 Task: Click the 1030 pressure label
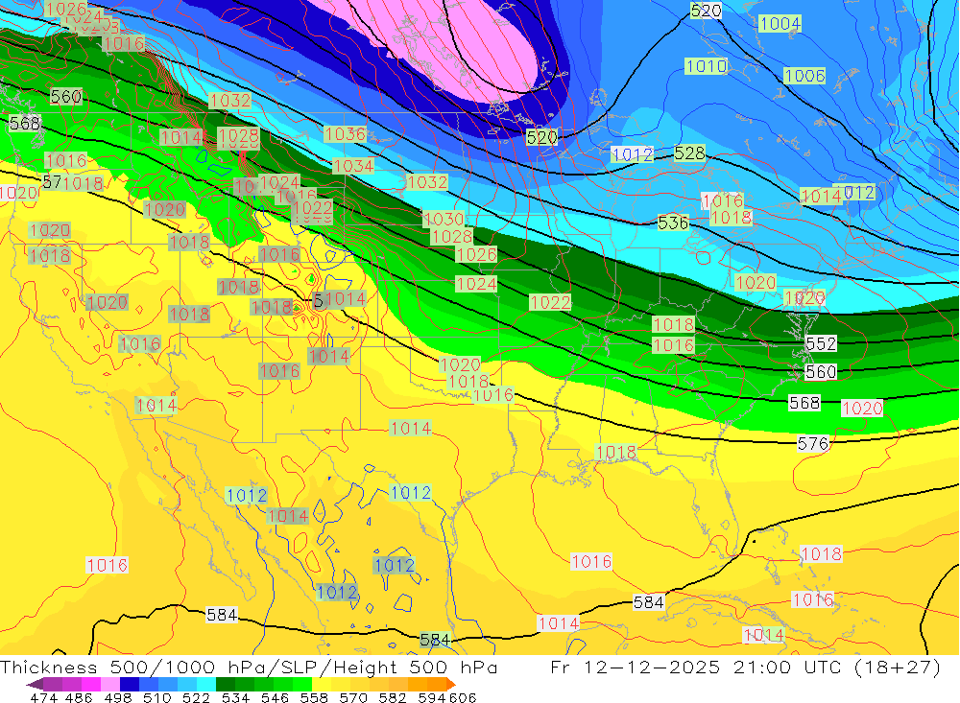pos(444,219)
